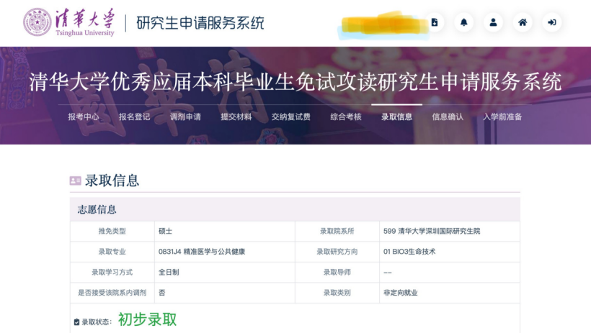Click the 全日制 value cell
This screenshot has width=591, height=333.
[x=225, y=272]
